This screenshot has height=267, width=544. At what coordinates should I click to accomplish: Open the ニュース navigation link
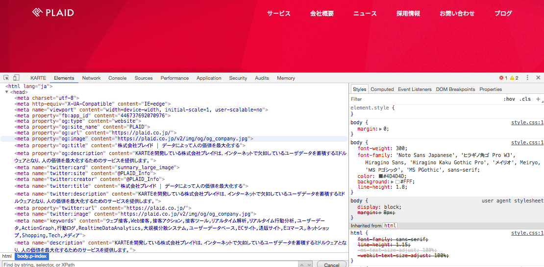pyautogui.click(x=365, y=14)
